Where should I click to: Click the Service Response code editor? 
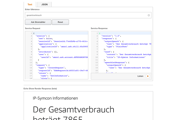121,52
